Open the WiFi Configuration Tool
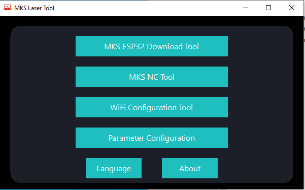This screenshot has width=305, height=190. click(x=152, y=107)
